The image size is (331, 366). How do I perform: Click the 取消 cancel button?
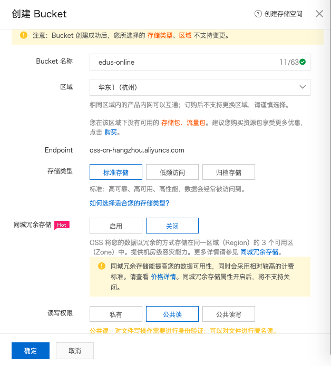[74, 351]
